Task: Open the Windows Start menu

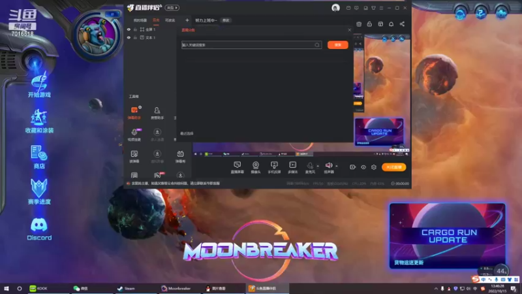Action: pos(7,289)
